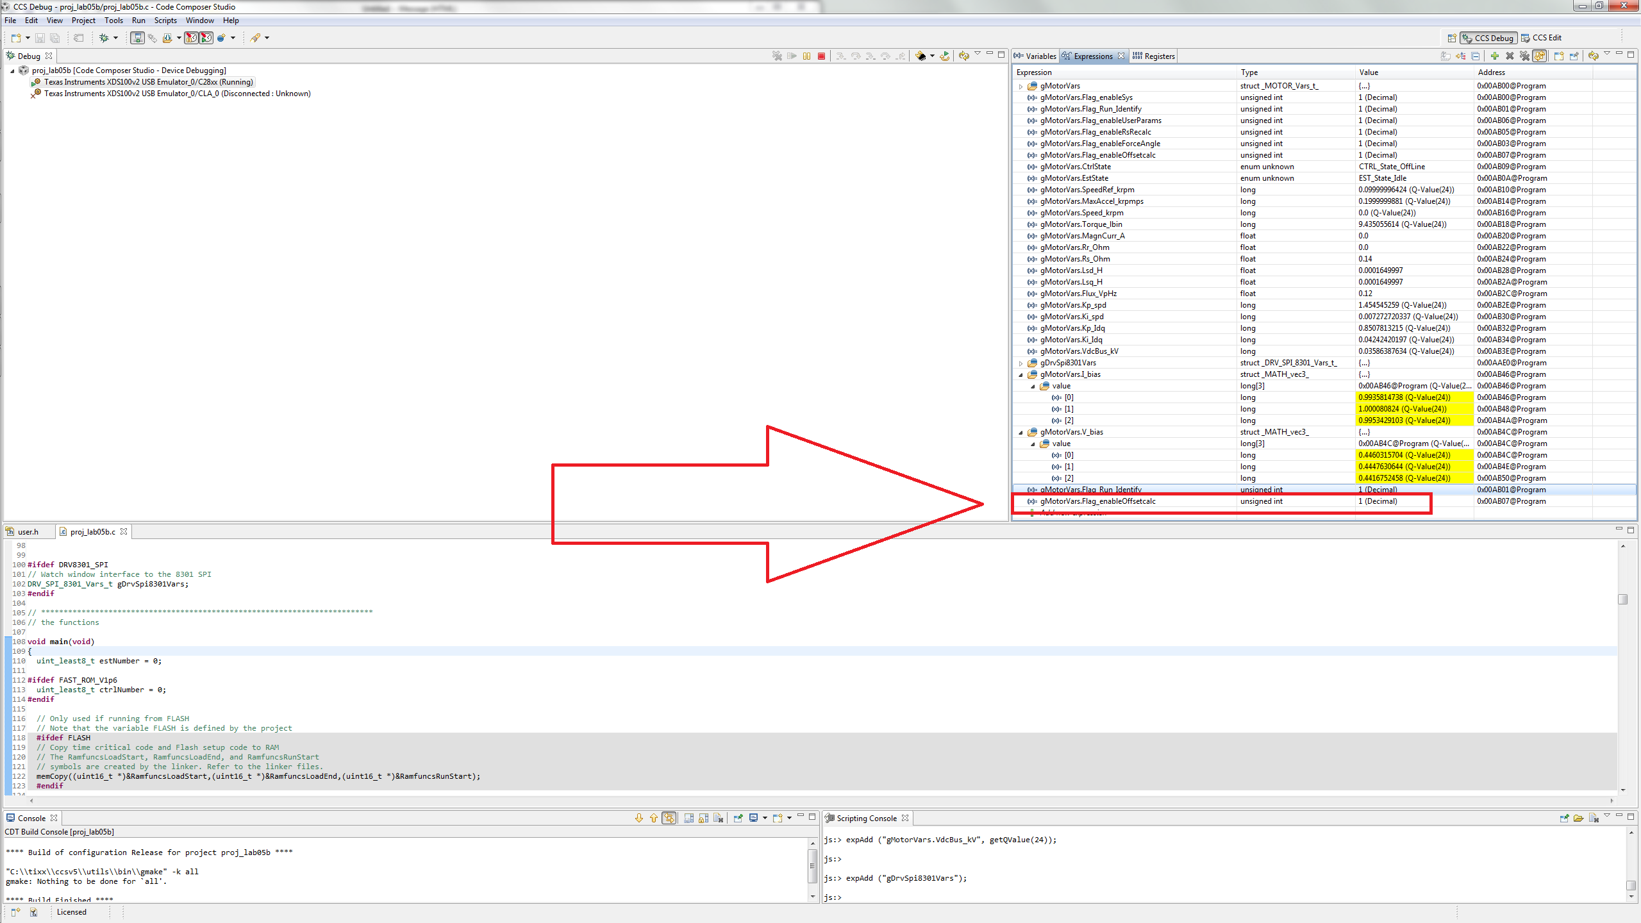This screenshot has height=923, width=1641.
Task: Click the CPU Reset chip icon
Action: (x=920, y=56)
